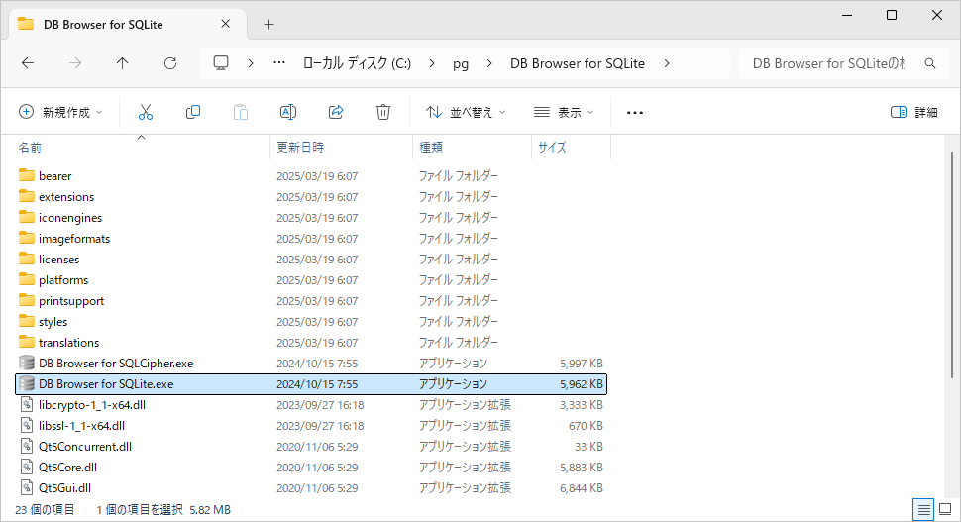The width and height of the screenshot is (961, 522).
Task: Sort by 名前 column header
Action: coord(141,147)
